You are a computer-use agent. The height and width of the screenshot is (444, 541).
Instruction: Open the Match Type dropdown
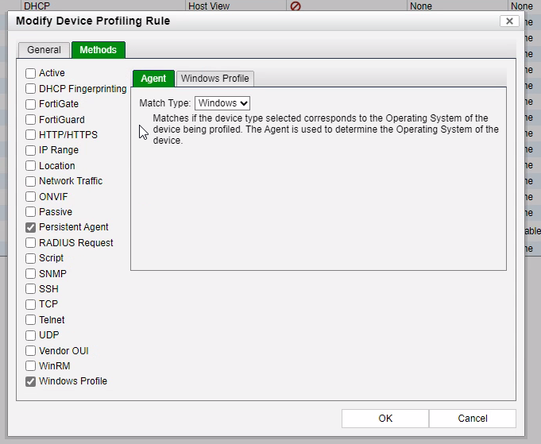[222, 103]
